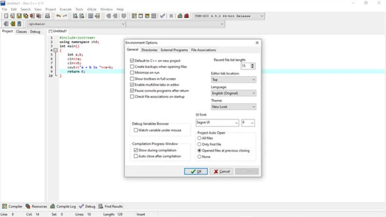386x217 pixels.
Task: Open the Find Results bottom panel
Action: 111,206
